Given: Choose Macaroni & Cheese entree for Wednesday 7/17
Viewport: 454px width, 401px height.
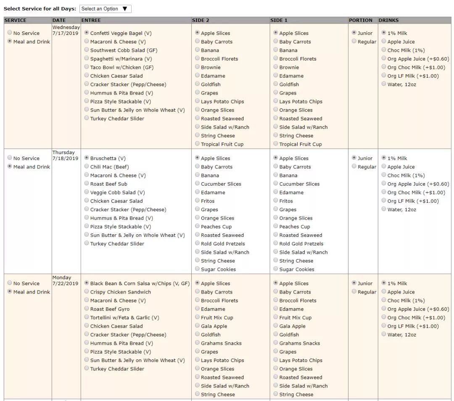Looking at the screenshot, I should (x=87, y=41).
